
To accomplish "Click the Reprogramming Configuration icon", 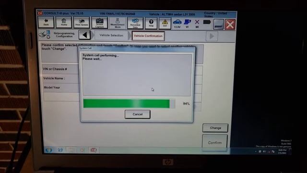I will 45,35.
